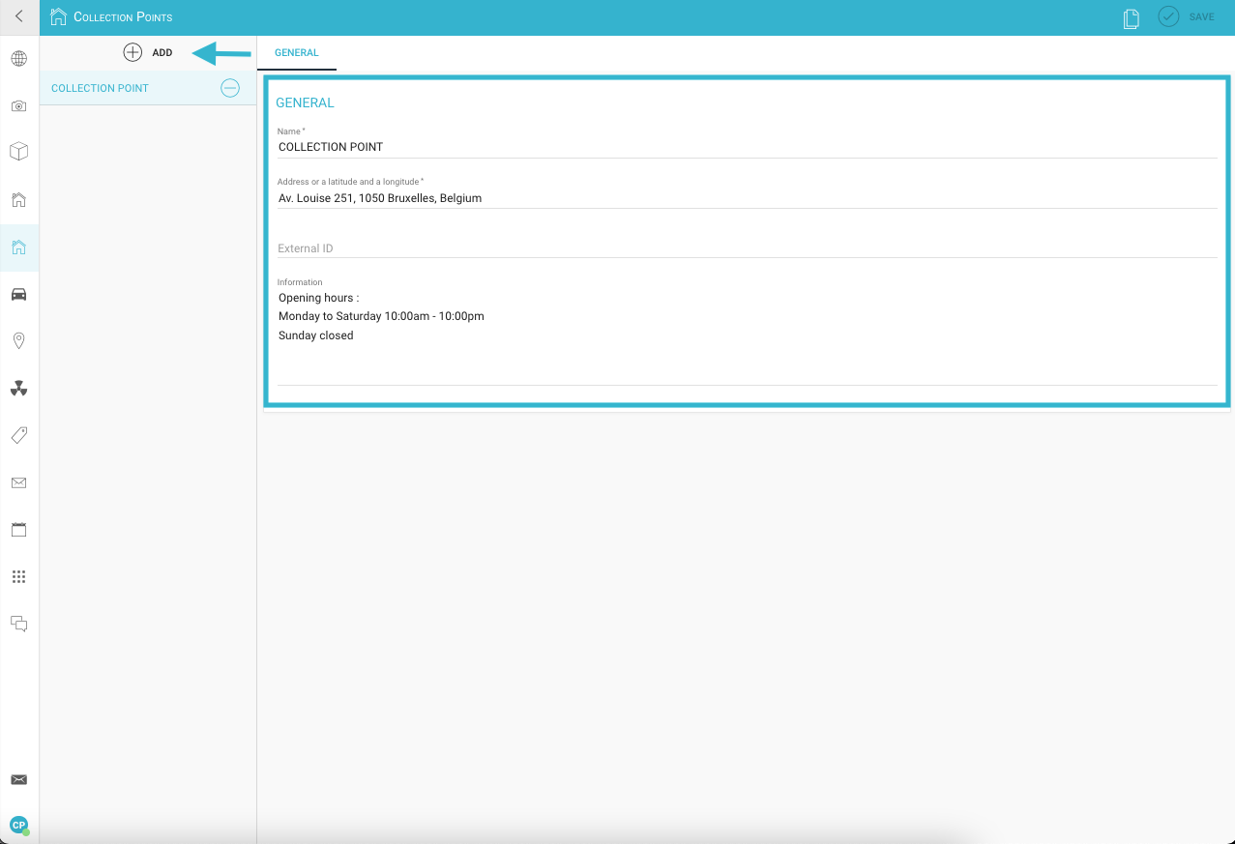Open the price tag icon section

tap(18, 435)
